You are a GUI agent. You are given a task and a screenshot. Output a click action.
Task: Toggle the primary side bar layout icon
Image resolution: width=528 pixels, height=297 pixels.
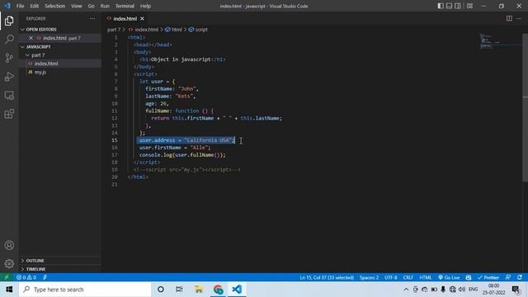pyautogui.click(x=441, y=6)
